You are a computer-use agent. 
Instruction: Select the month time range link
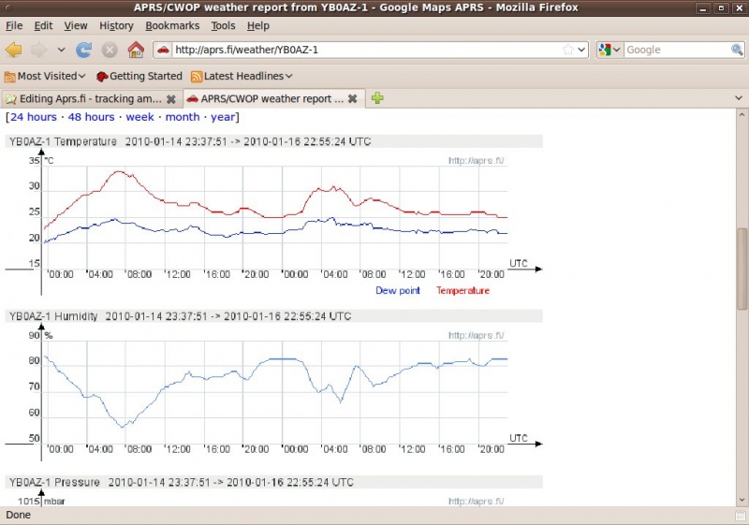[x=183, y=117]
